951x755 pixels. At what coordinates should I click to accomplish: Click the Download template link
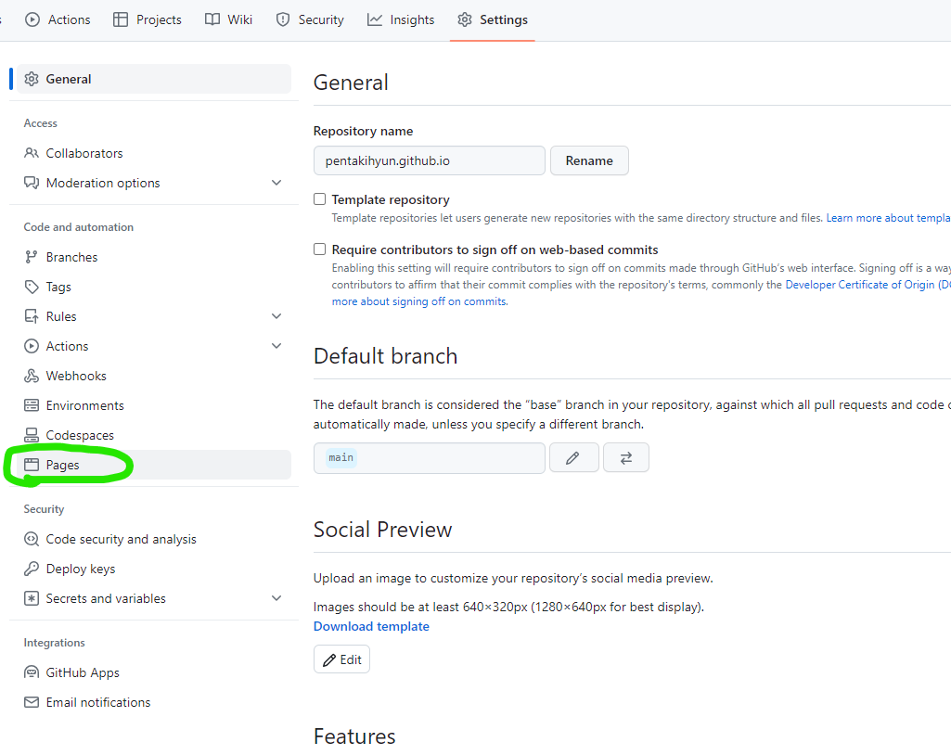pyautogui.click(x=371, y=626)
